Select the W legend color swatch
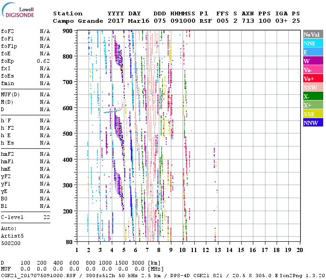Image resolution: width=326 pixels, height=279 pixels. coord(313,61)
